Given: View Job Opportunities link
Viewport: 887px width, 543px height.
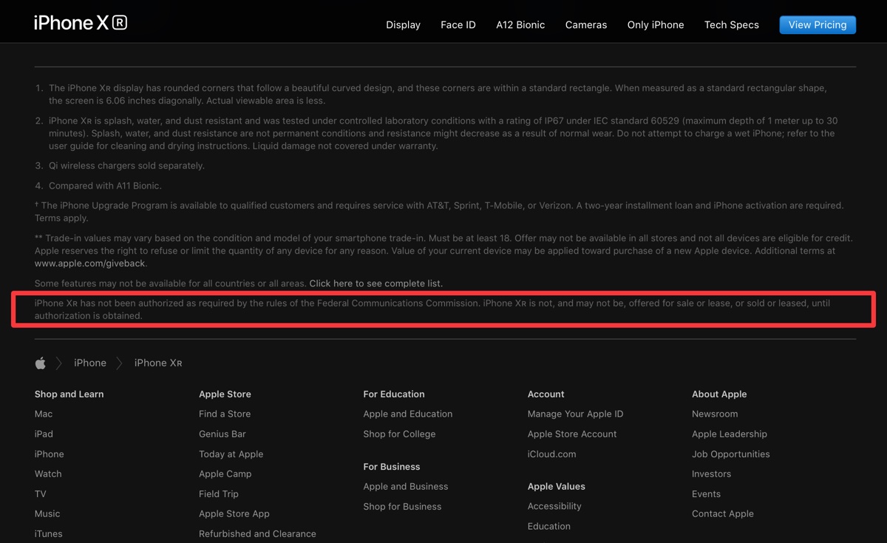Looking at the screenshot, I should [731, 453].
